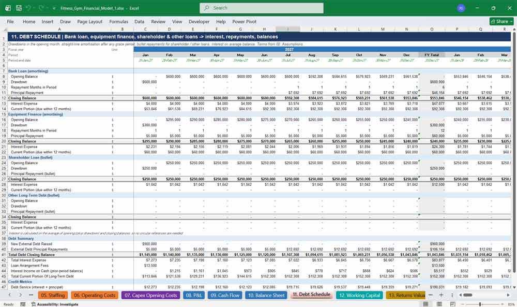
Task: Open Customize Quick Access Toolbar dropdown
Action: pos(54,8)
